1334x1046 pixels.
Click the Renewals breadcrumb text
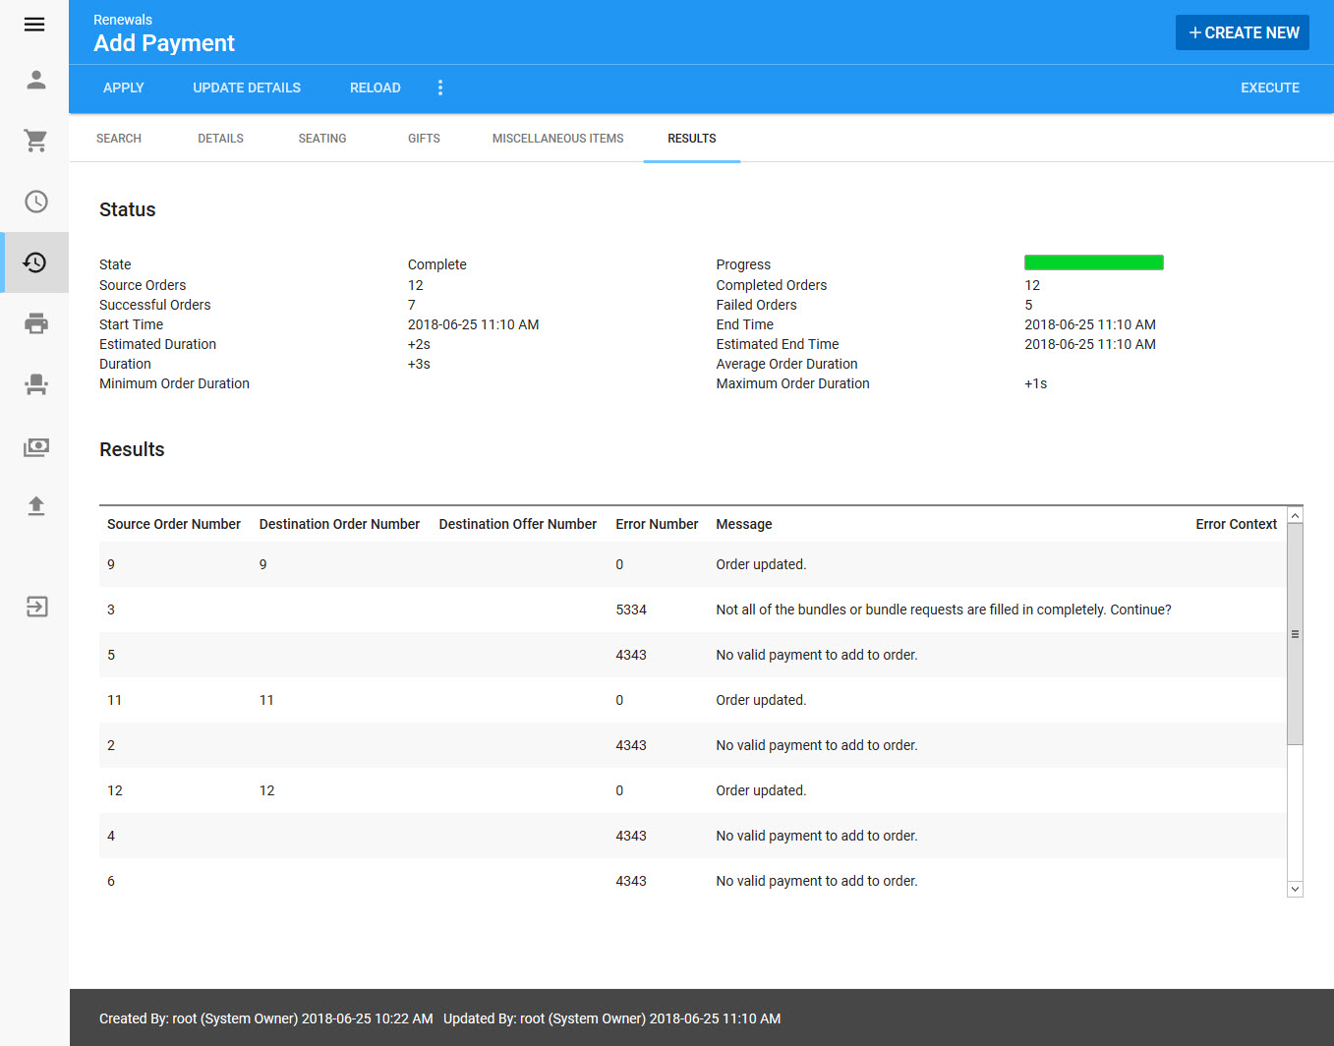[x=123, y=20]
